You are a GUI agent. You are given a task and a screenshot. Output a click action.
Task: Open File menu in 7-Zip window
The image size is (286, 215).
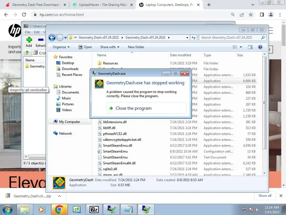coord(28,32)
